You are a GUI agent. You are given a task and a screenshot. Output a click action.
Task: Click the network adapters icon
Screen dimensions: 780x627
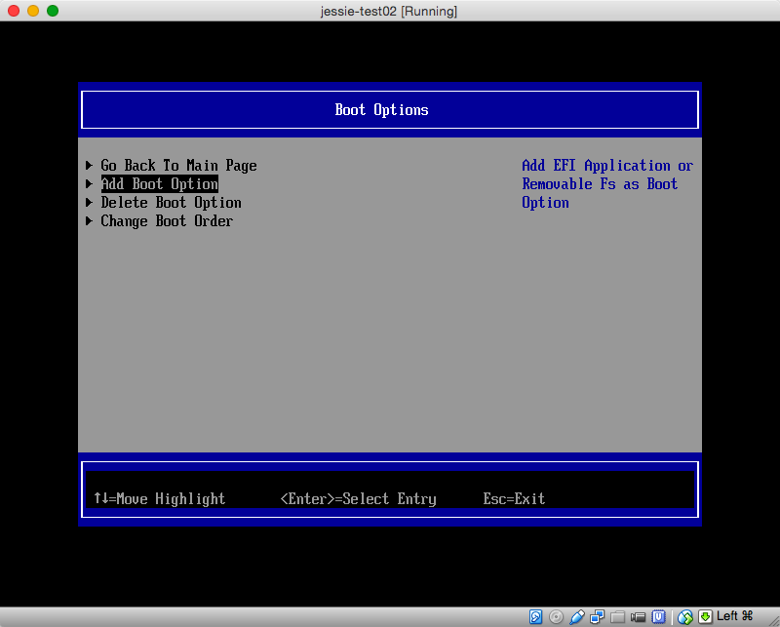[x=597, y=617]
